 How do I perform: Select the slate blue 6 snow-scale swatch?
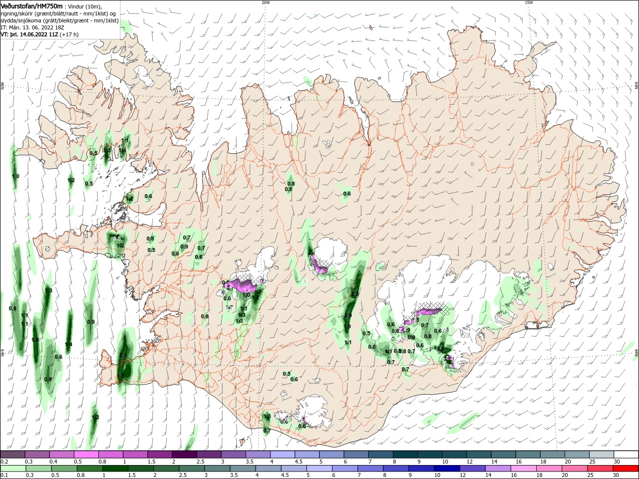(x=356, y=455)
